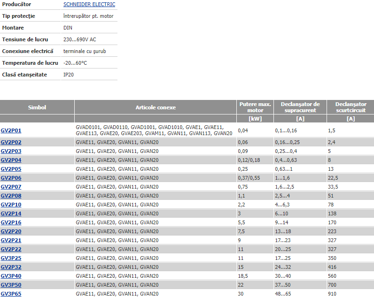Select overcurrent range 48...65

[283, 294]
